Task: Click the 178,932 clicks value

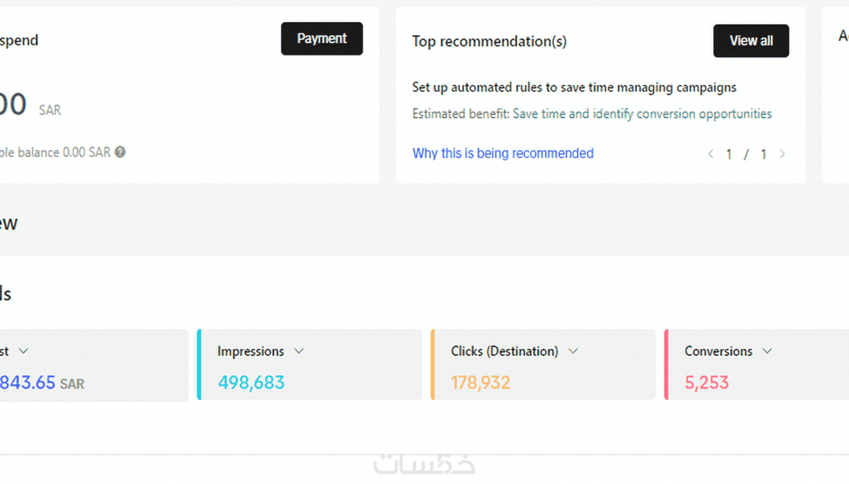Action: (480, 383)
